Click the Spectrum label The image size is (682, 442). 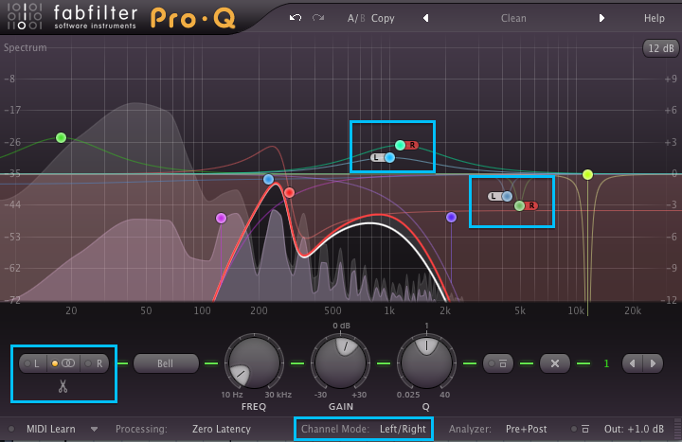point(25,47)
